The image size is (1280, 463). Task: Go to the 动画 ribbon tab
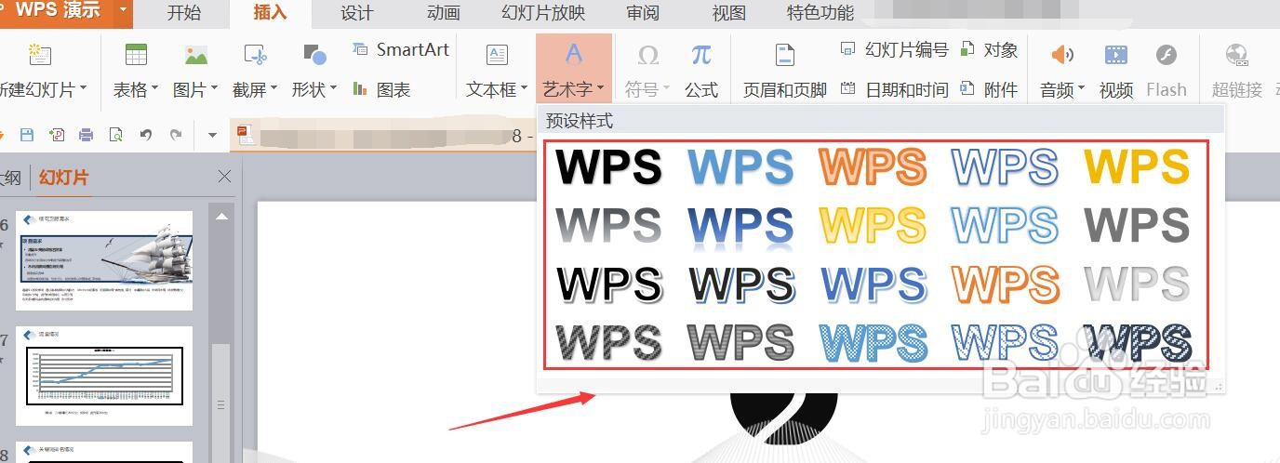[x=444, y=13]
